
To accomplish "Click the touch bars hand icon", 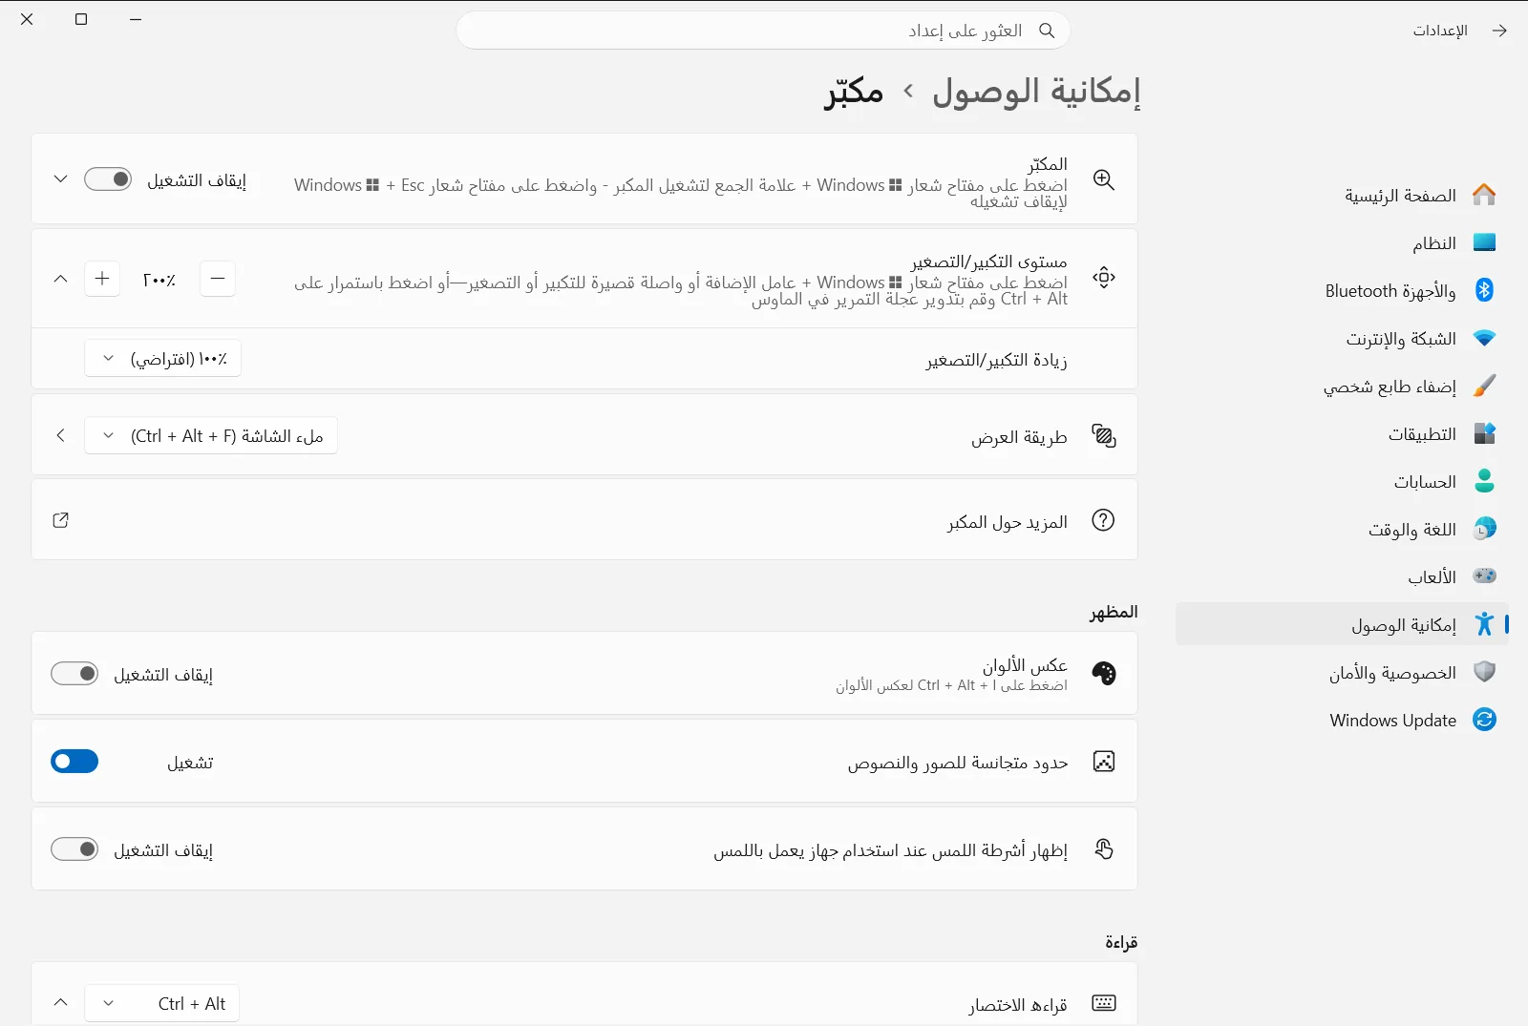I will pos(1103,848).
